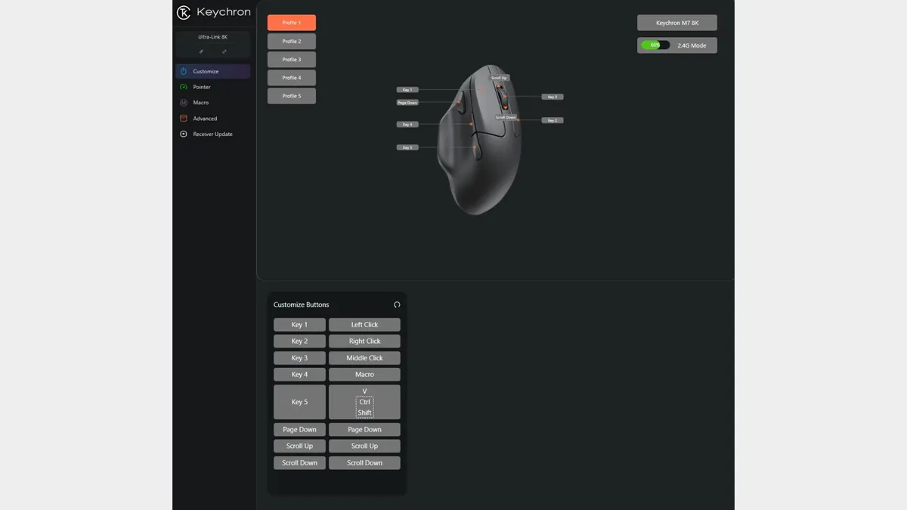
Task: Open the Customize section
Action: click(212, 71)
